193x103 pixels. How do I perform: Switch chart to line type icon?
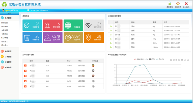(179, 60)
